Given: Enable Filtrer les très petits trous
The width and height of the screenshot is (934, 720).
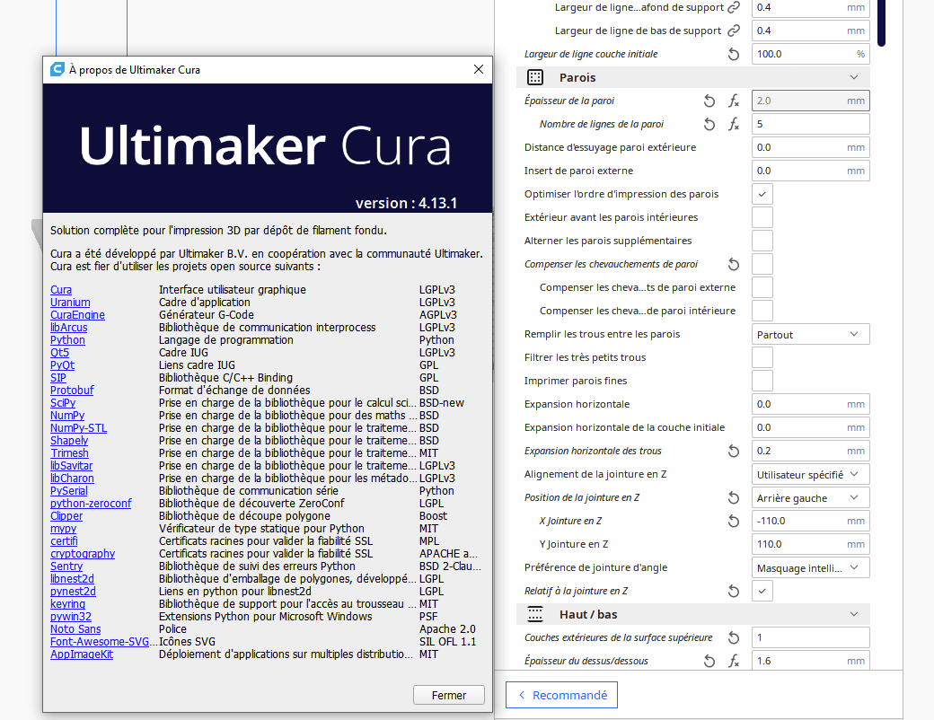Looking at the screenshot, I should coord(762,357).
